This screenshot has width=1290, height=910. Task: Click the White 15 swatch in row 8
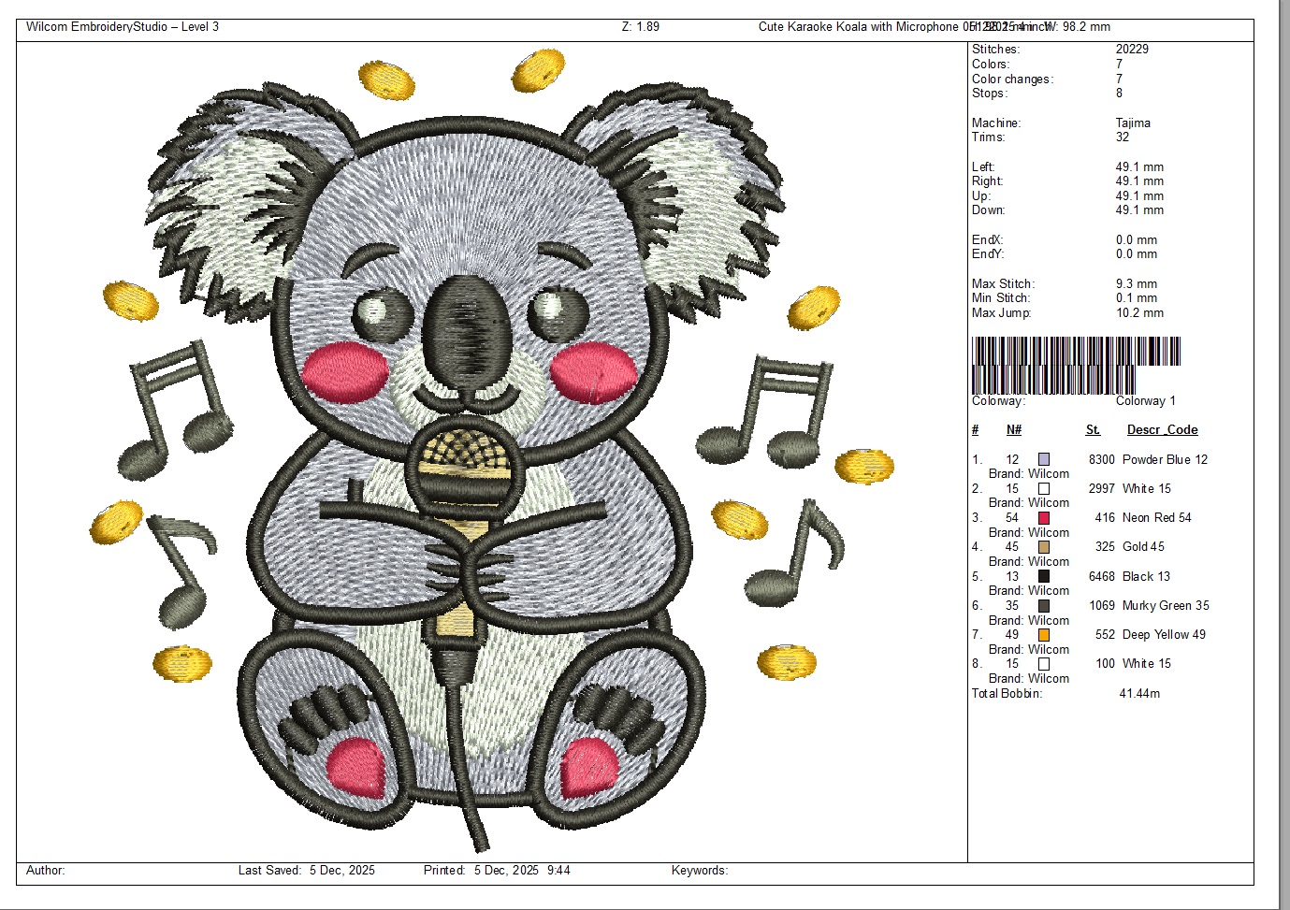(1044, 664)
